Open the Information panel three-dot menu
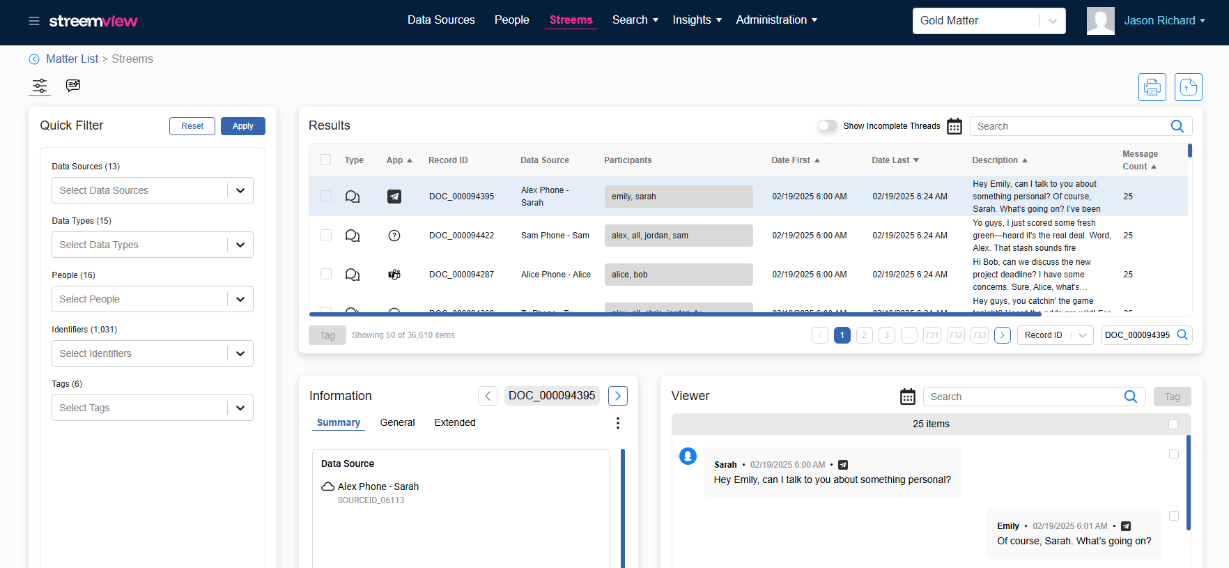 tap(618, 423)
